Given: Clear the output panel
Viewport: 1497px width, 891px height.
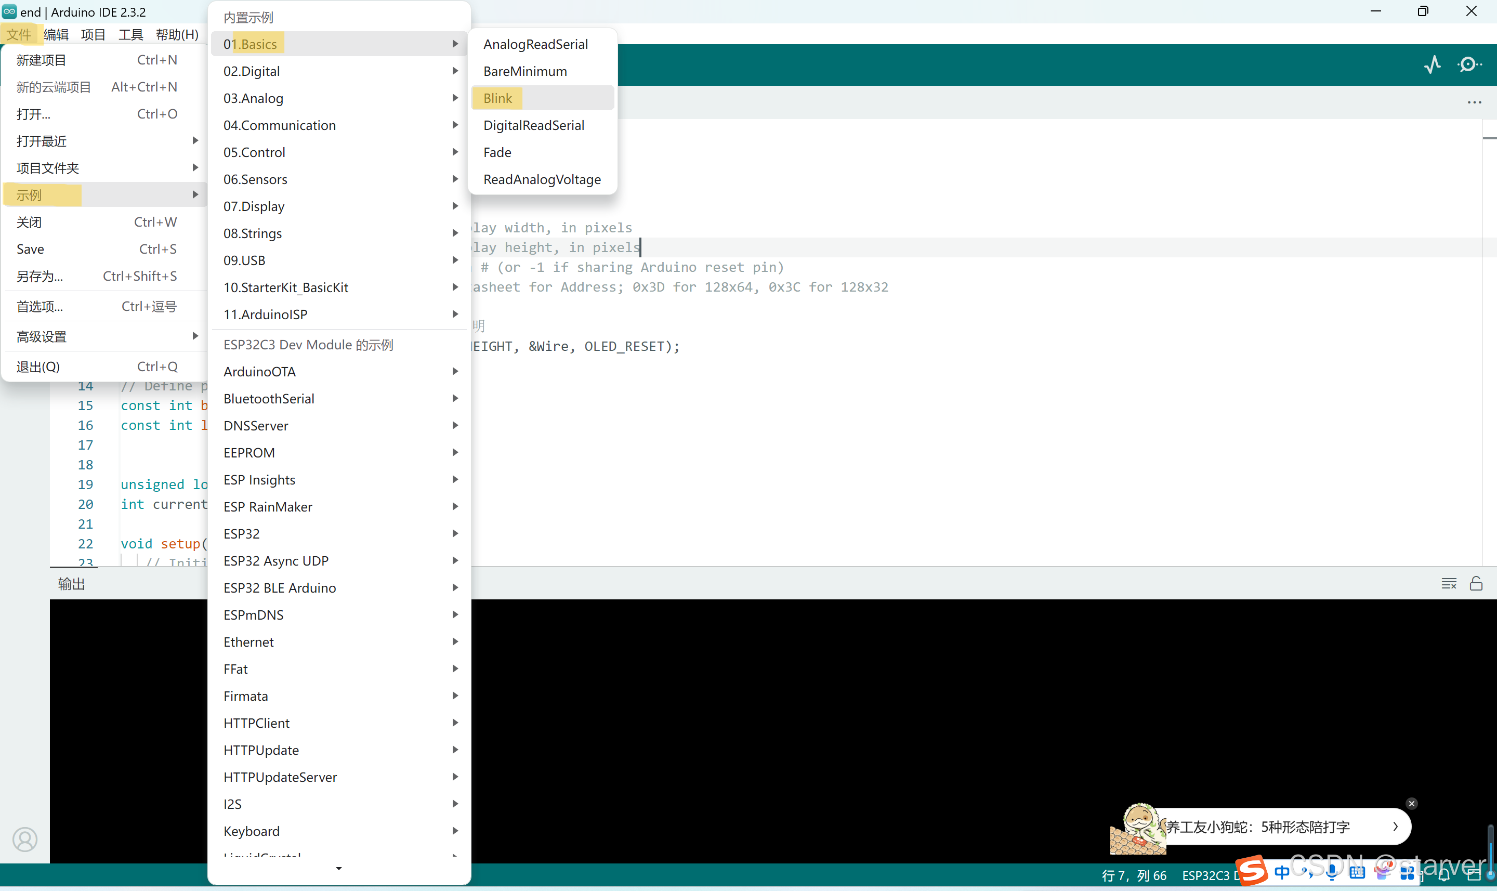Looking at the screenshot, I should coord(1449,584).
